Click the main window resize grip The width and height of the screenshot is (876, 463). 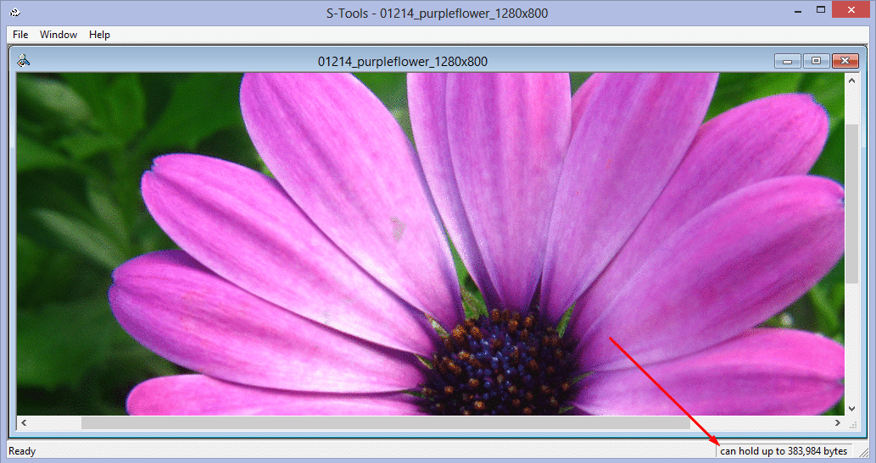[x=865, y=452]
